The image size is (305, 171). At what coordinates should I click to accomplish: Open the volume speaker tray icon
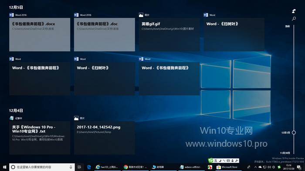pyautogui.click(x=269, y=167)
